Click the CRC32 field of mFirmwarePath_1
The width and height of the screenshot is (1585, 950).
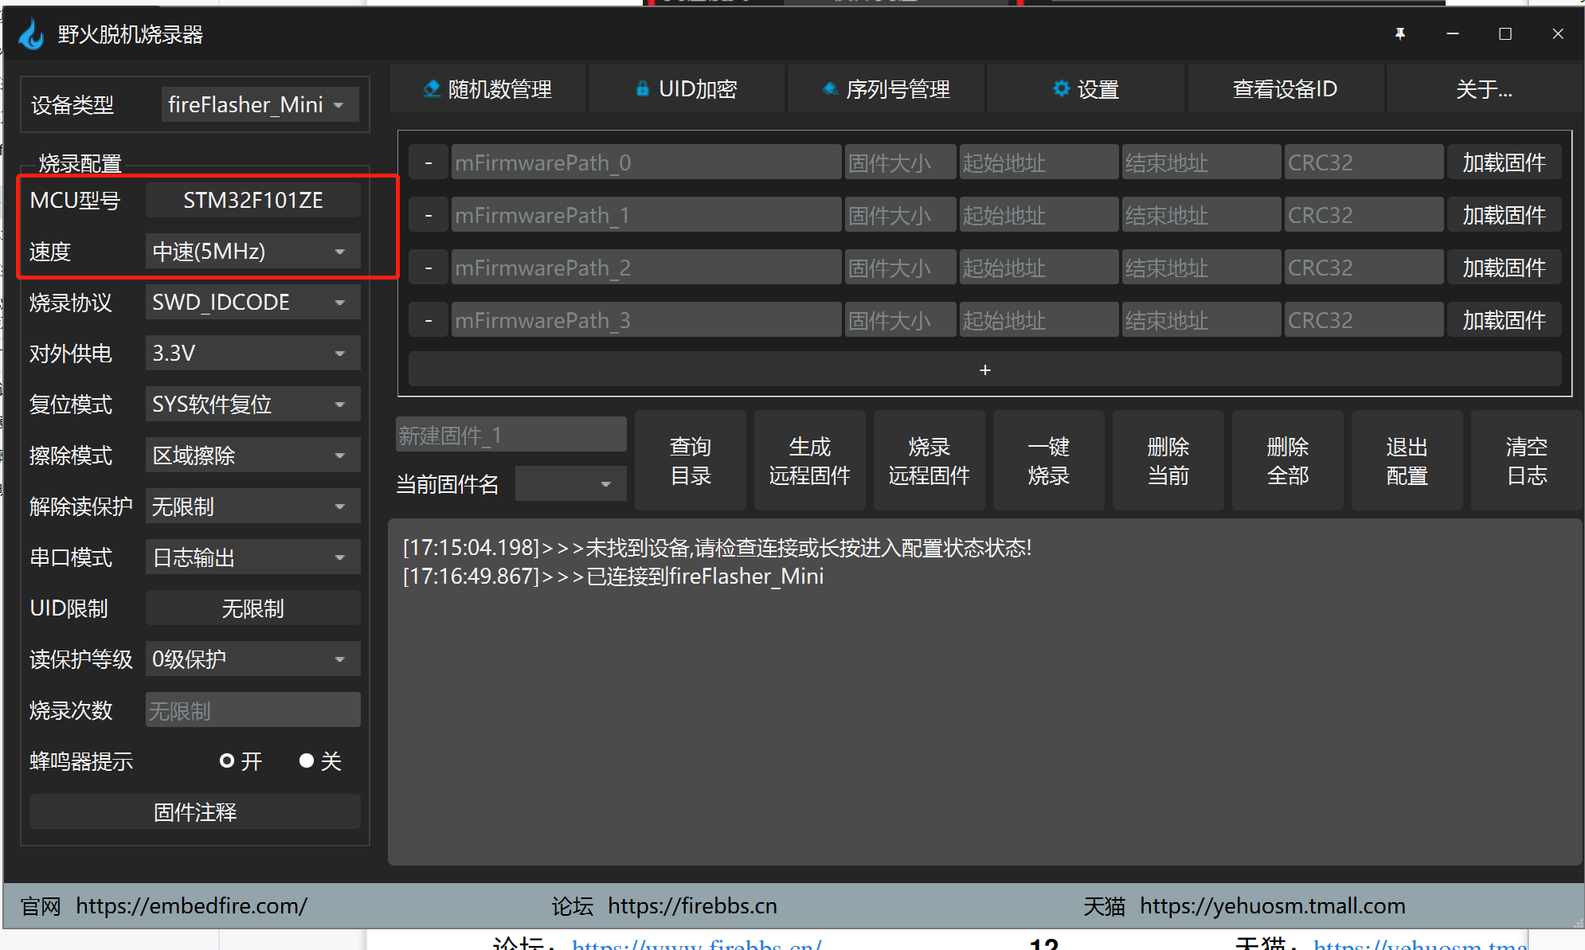click(1364, 215)
